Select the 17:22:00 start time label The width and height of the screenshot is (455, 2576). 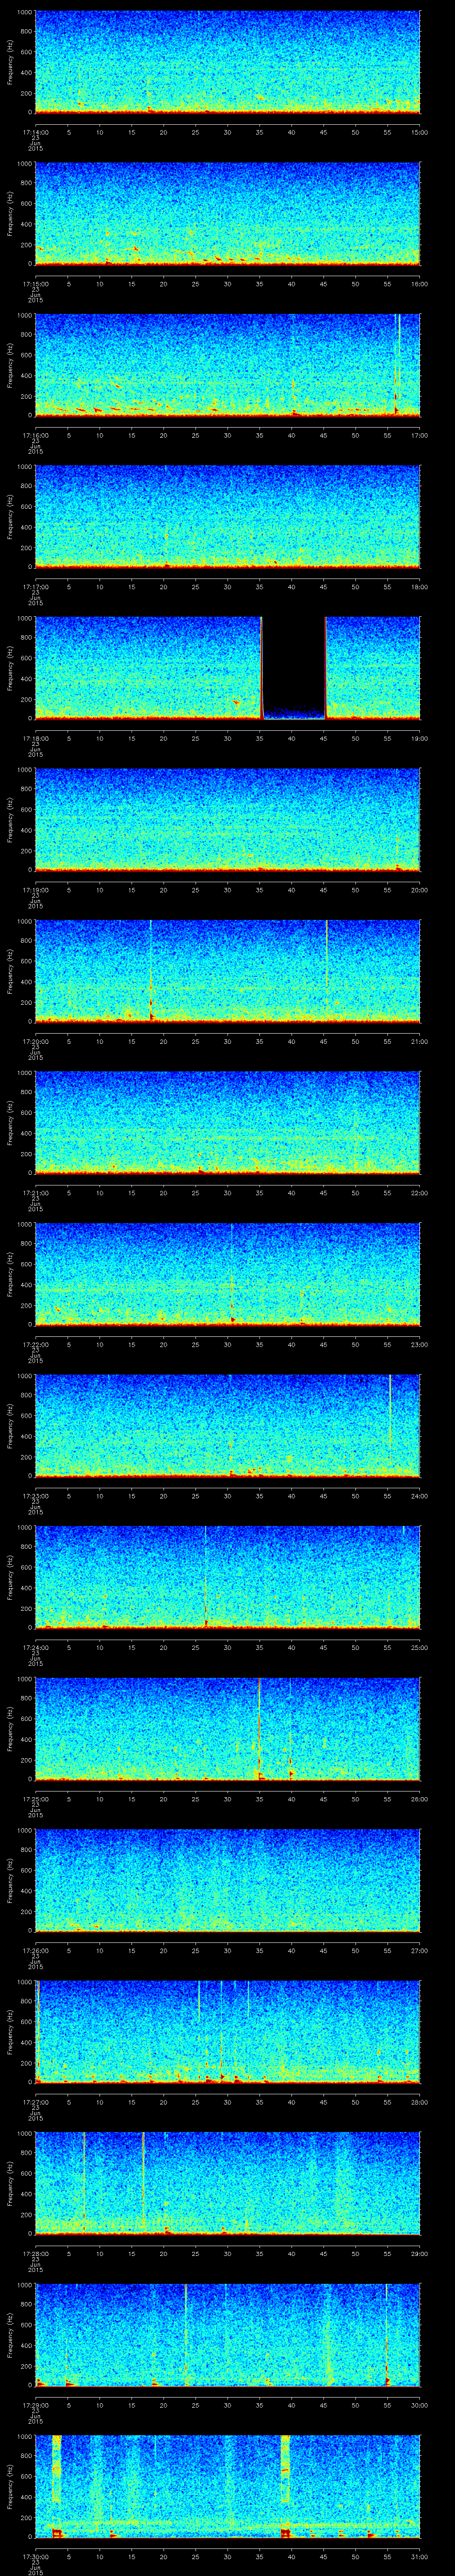pos(35,1344)
